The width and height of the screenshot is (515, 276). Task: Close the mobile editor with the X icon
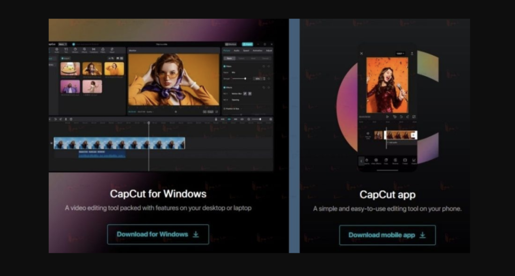coord(361,53)
